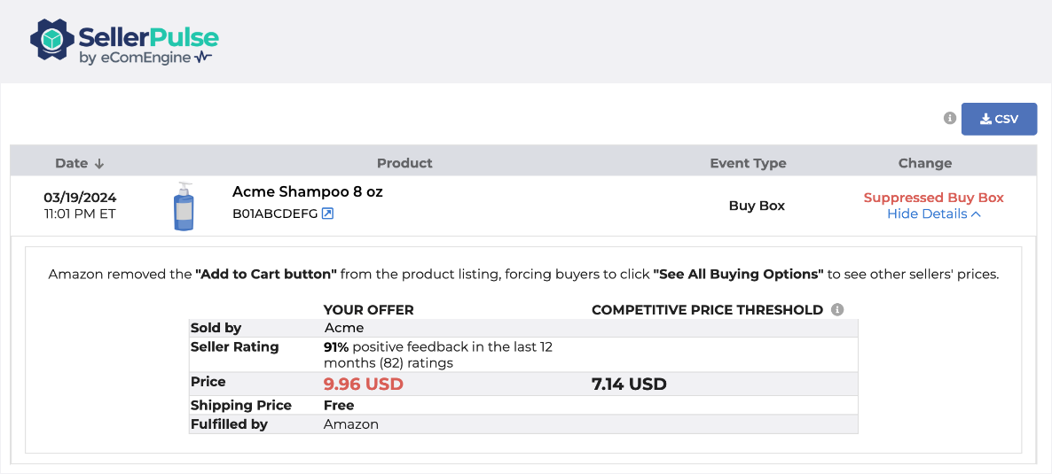Open the Acme Shampoo 8 oz title
The width and height of the screenshot is (1052, 474).
(307, 191)
